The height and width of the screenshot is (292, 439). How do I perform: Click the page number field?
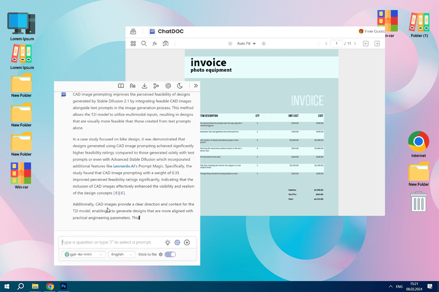337,44
